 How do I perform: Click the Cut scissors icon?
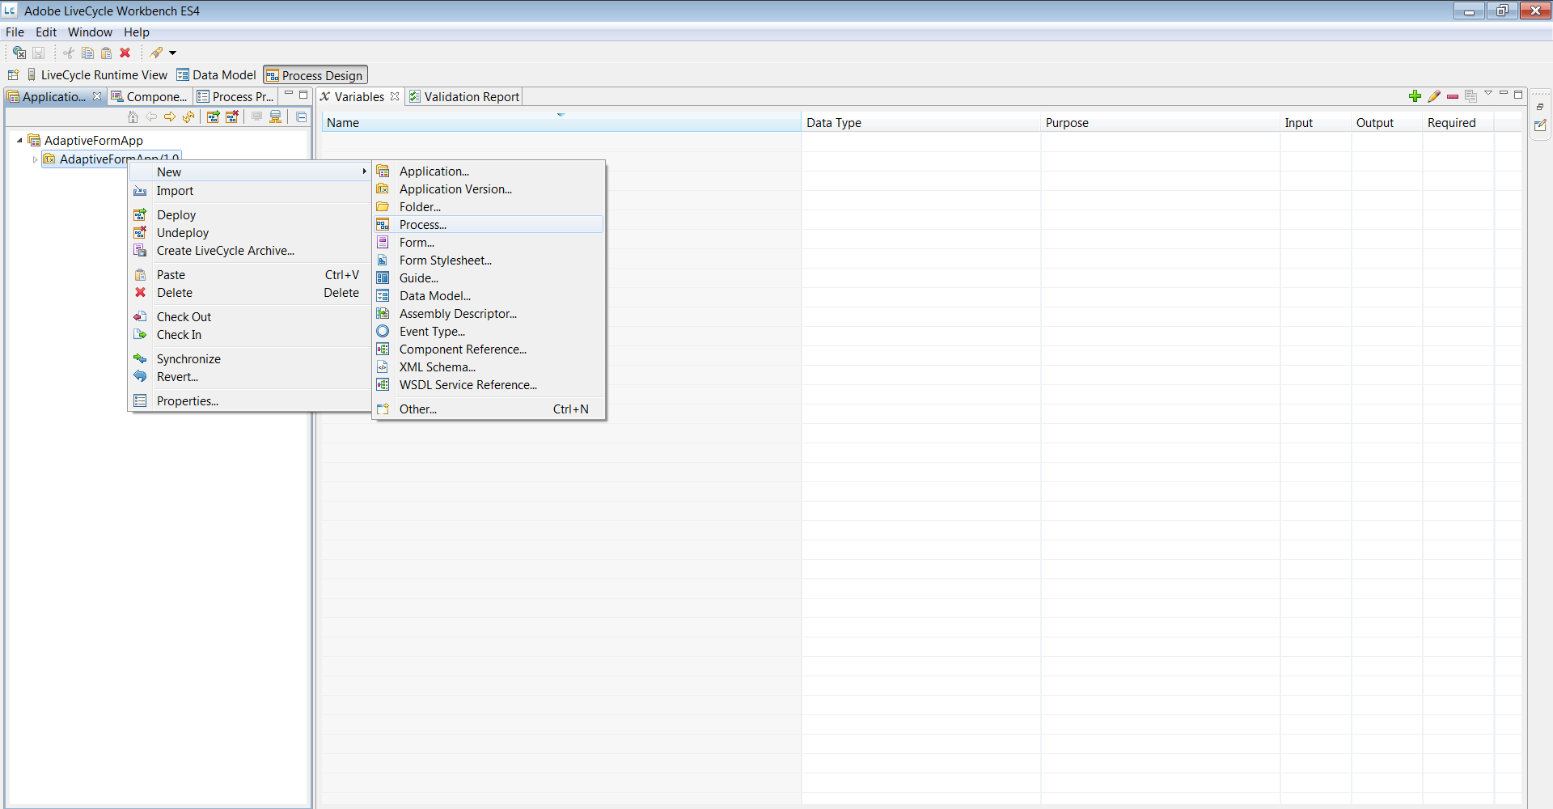point(69,53)
